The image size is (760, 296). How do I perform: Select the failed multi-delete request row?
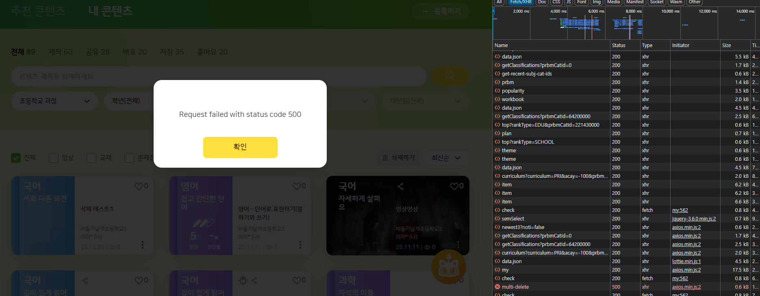pyautogui.click(x=626, y=287)
